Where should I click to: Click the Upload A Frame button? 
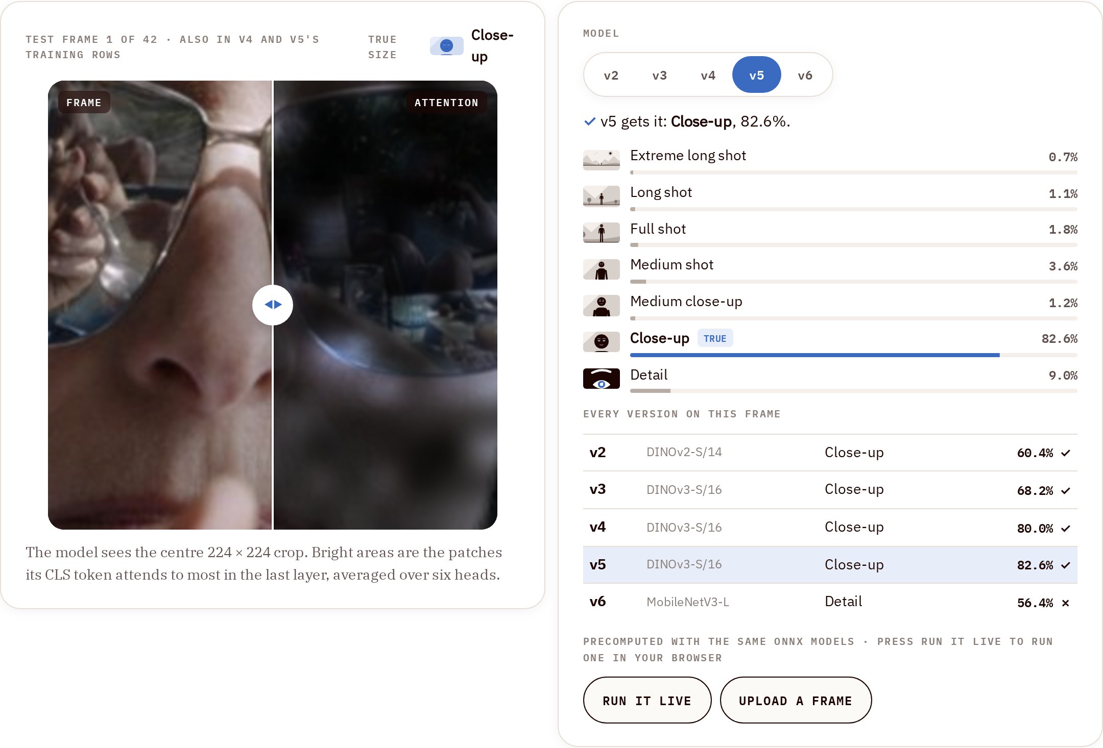click(796, 701)
